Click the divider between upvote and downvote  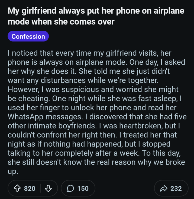tap(40, 188)
